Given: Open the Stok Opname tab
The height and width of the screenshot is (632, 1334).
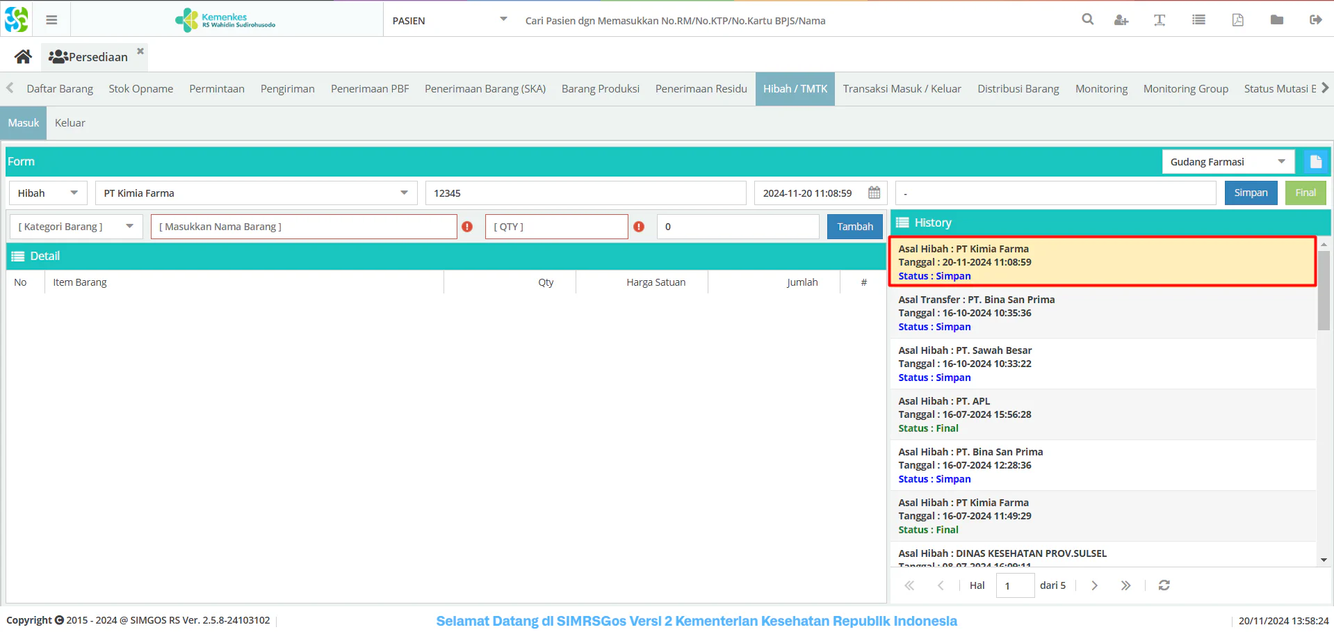Looking at the screenshot, I should [x=140, y=89].
